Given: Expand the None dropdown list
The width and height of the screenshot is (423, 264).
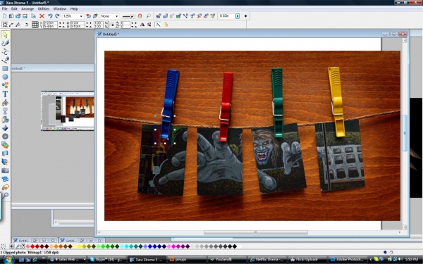Looking at the screenshot, I should pos(116,16).
